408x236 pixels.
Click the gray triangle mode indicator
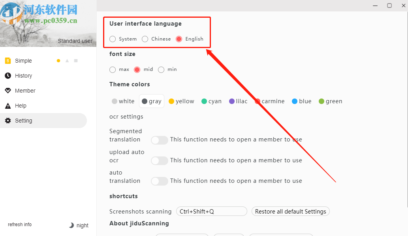point(67,61)
